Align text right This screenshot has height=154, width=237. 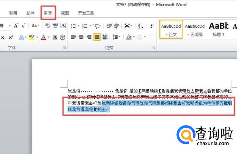[x=89, y=37]
